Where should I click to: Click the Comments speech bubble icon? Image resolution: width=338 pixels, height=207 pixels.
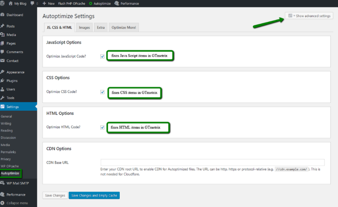[3, 52]
